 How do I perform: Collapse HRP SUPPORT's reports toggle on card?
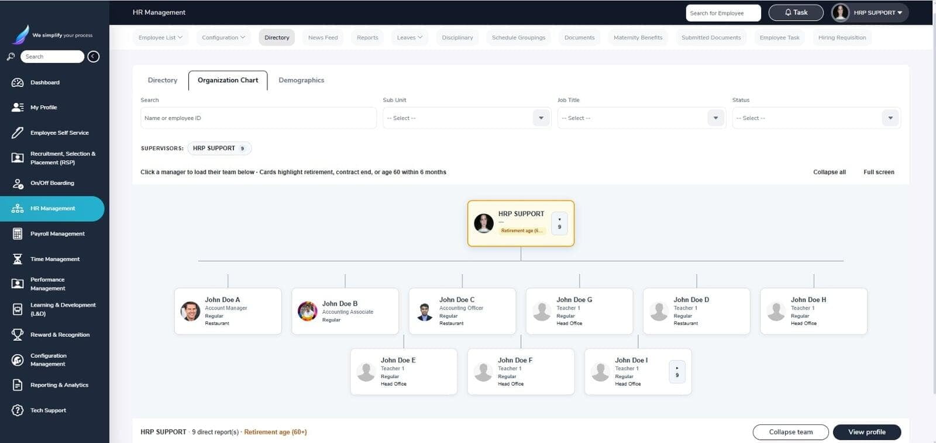click(x=559, y=223)
